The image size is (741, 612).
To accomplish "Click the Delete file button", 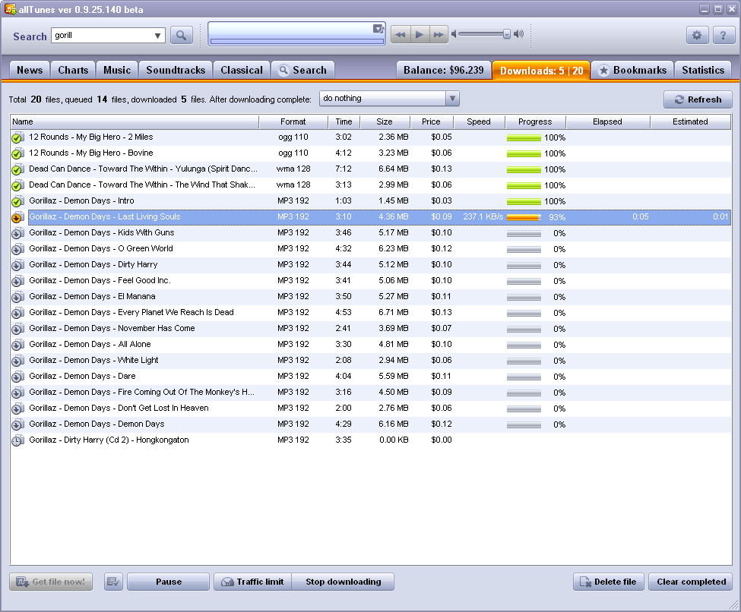I will [x=609, y=582].
